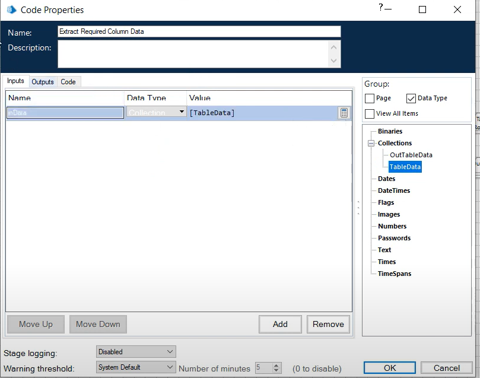Select the Passwords tree node

click(x=394, y=238)
